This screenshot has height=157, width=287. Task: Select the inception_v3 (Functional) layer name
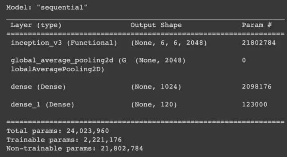64,43
